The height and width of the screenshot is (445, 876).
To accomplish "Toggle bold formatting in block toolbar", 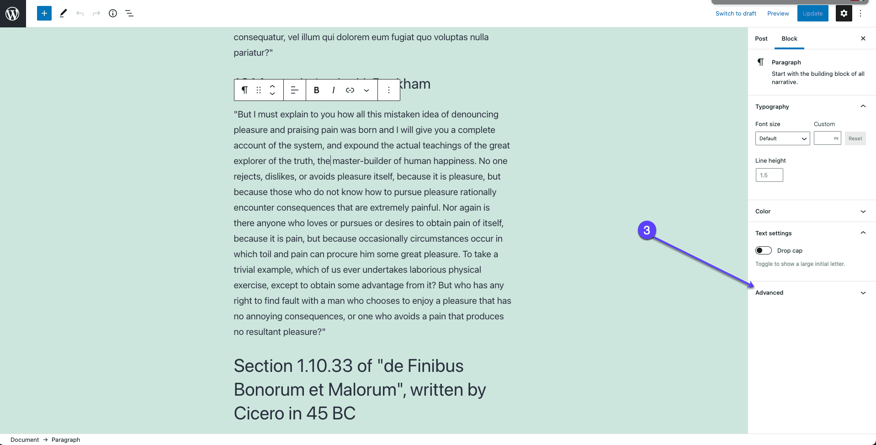I will point(316,90).
